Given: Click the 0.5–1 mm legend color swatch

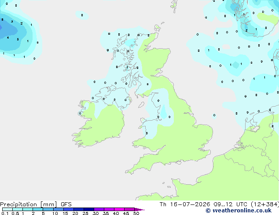Looking at the screenshot, I should (18, 209).
